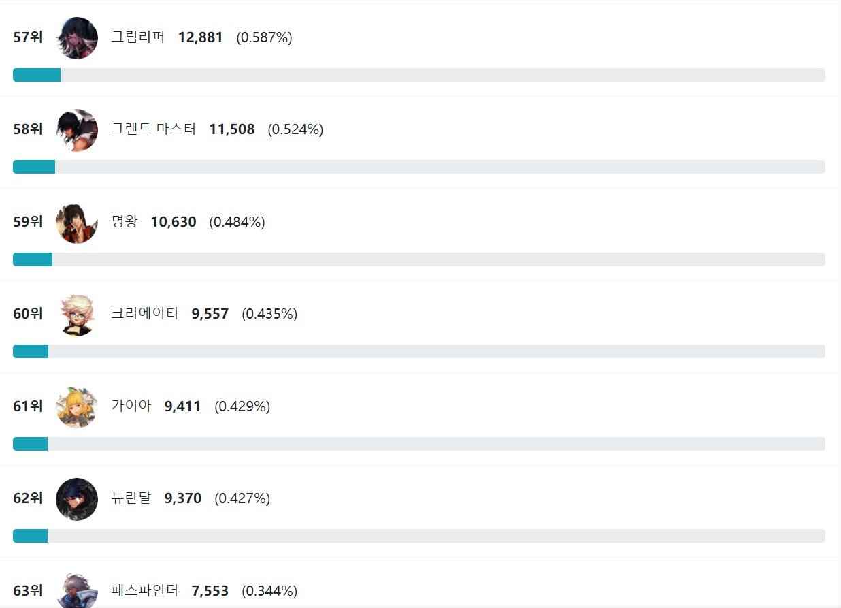Click the 62위 듀란달 progress bar
Viewport: 841px width, 608px height.
pyautogui.click(x=419, y=536)
